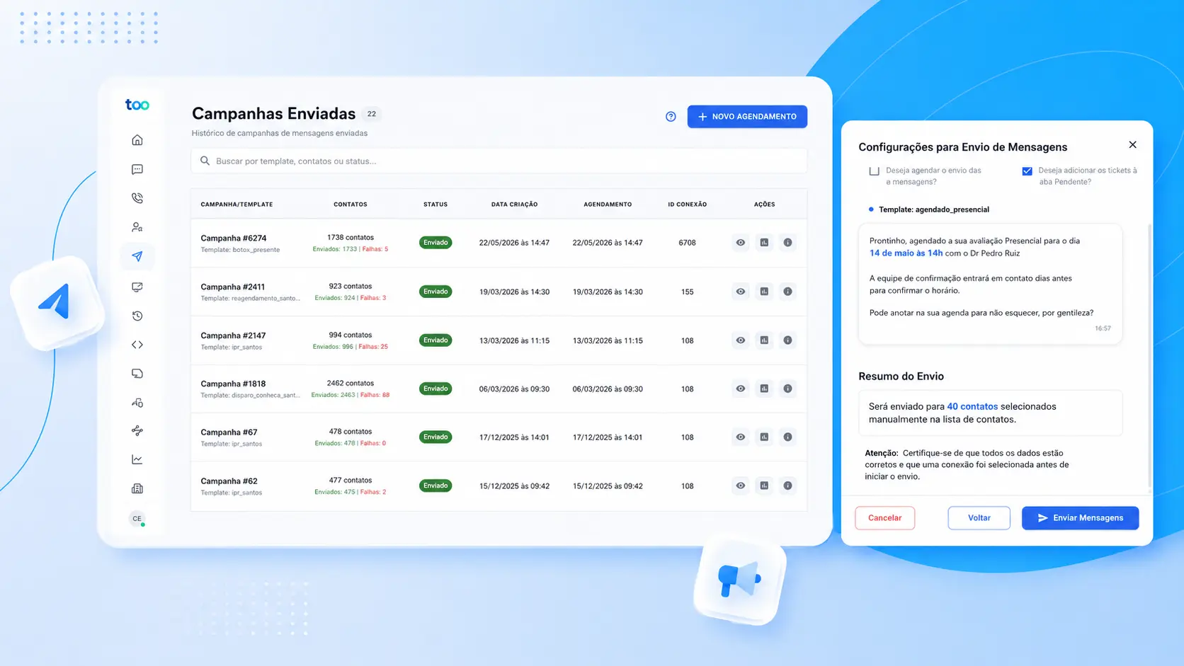Click the AGENDAMENTO column header
This screenshot has height=666, width=1184.
pos(608,205)
